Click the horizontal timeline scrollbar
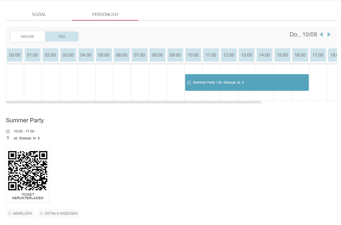The height and width of the screenshot is (225, 341). pyautogui.click(x=134, y=102)
